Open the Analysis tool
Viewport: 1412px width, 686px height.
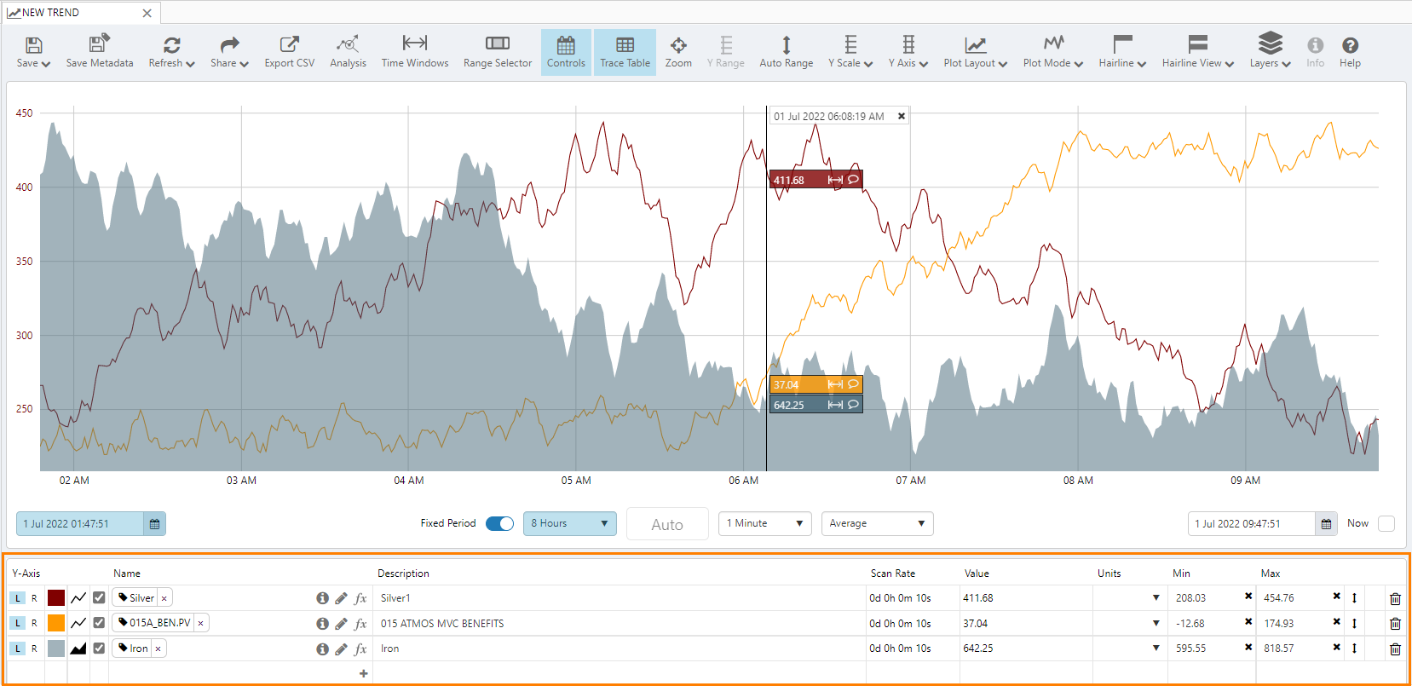point(348,52)
